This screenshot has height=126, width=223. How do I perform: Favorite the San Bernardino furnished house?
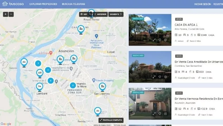point(160,77)
